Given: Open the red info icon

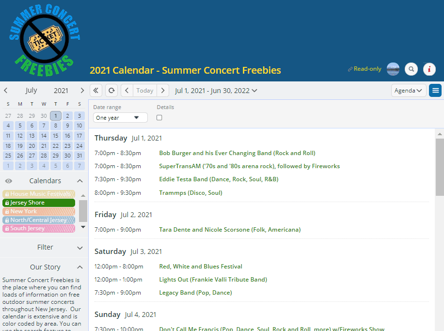Looking at the screenshot, I should click(429, 69).
